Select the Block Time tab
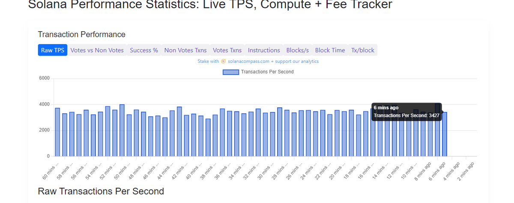514x203 pixels. pos(330,50)
